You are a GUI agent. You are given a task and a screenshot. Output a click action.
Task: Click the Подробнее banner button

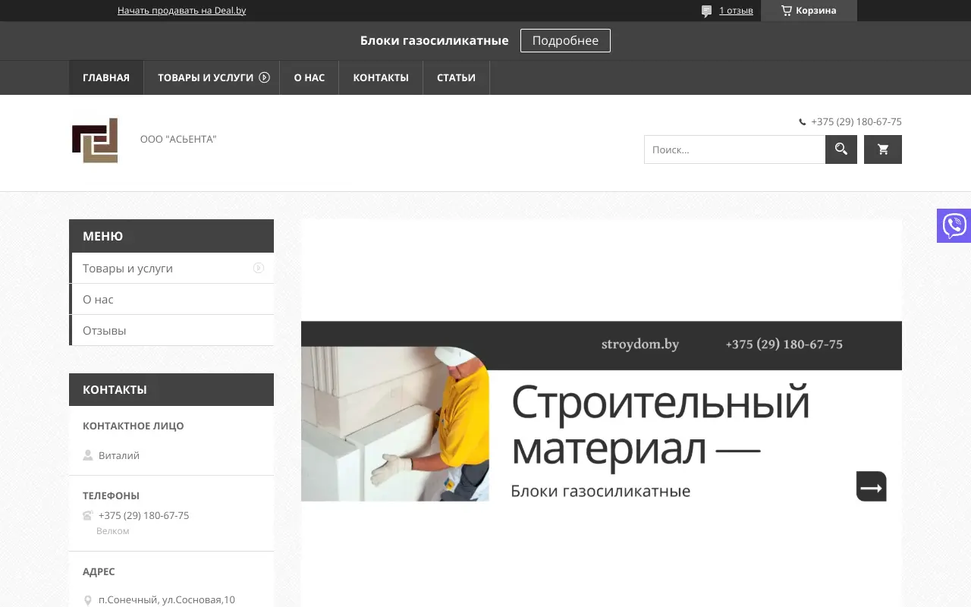click(565, 40)
